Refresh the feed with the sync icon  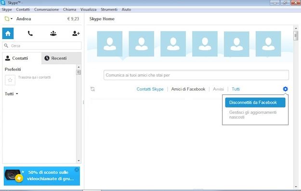pos(92,89)
